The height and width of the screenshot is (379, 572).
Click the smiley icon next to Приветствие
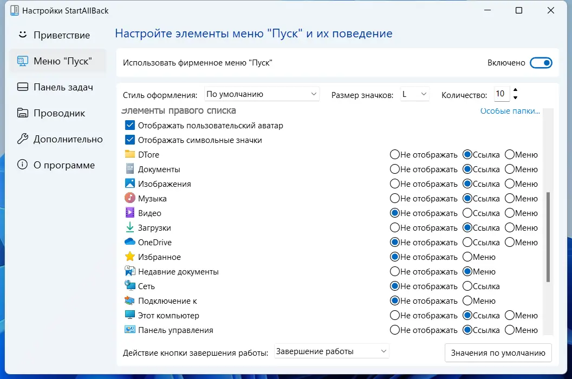pos(23,35)
